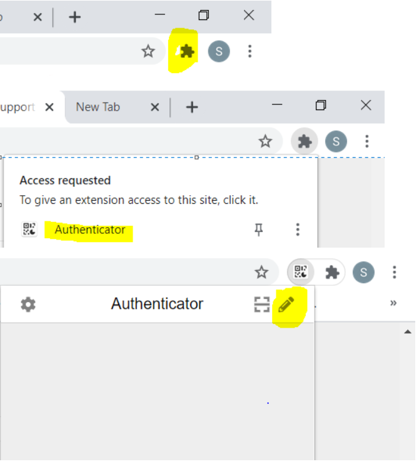Click the bookmark star left of the pinned QR icon
This screenshot has width=419, height=469.
click(x=261, y=272)
